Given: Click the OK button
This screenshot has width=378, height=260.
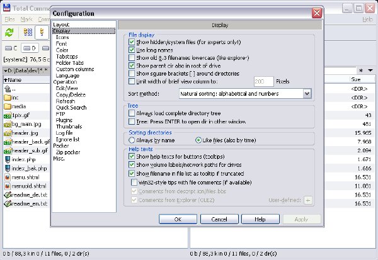Looking at the screenshot, I should (178, 219).
